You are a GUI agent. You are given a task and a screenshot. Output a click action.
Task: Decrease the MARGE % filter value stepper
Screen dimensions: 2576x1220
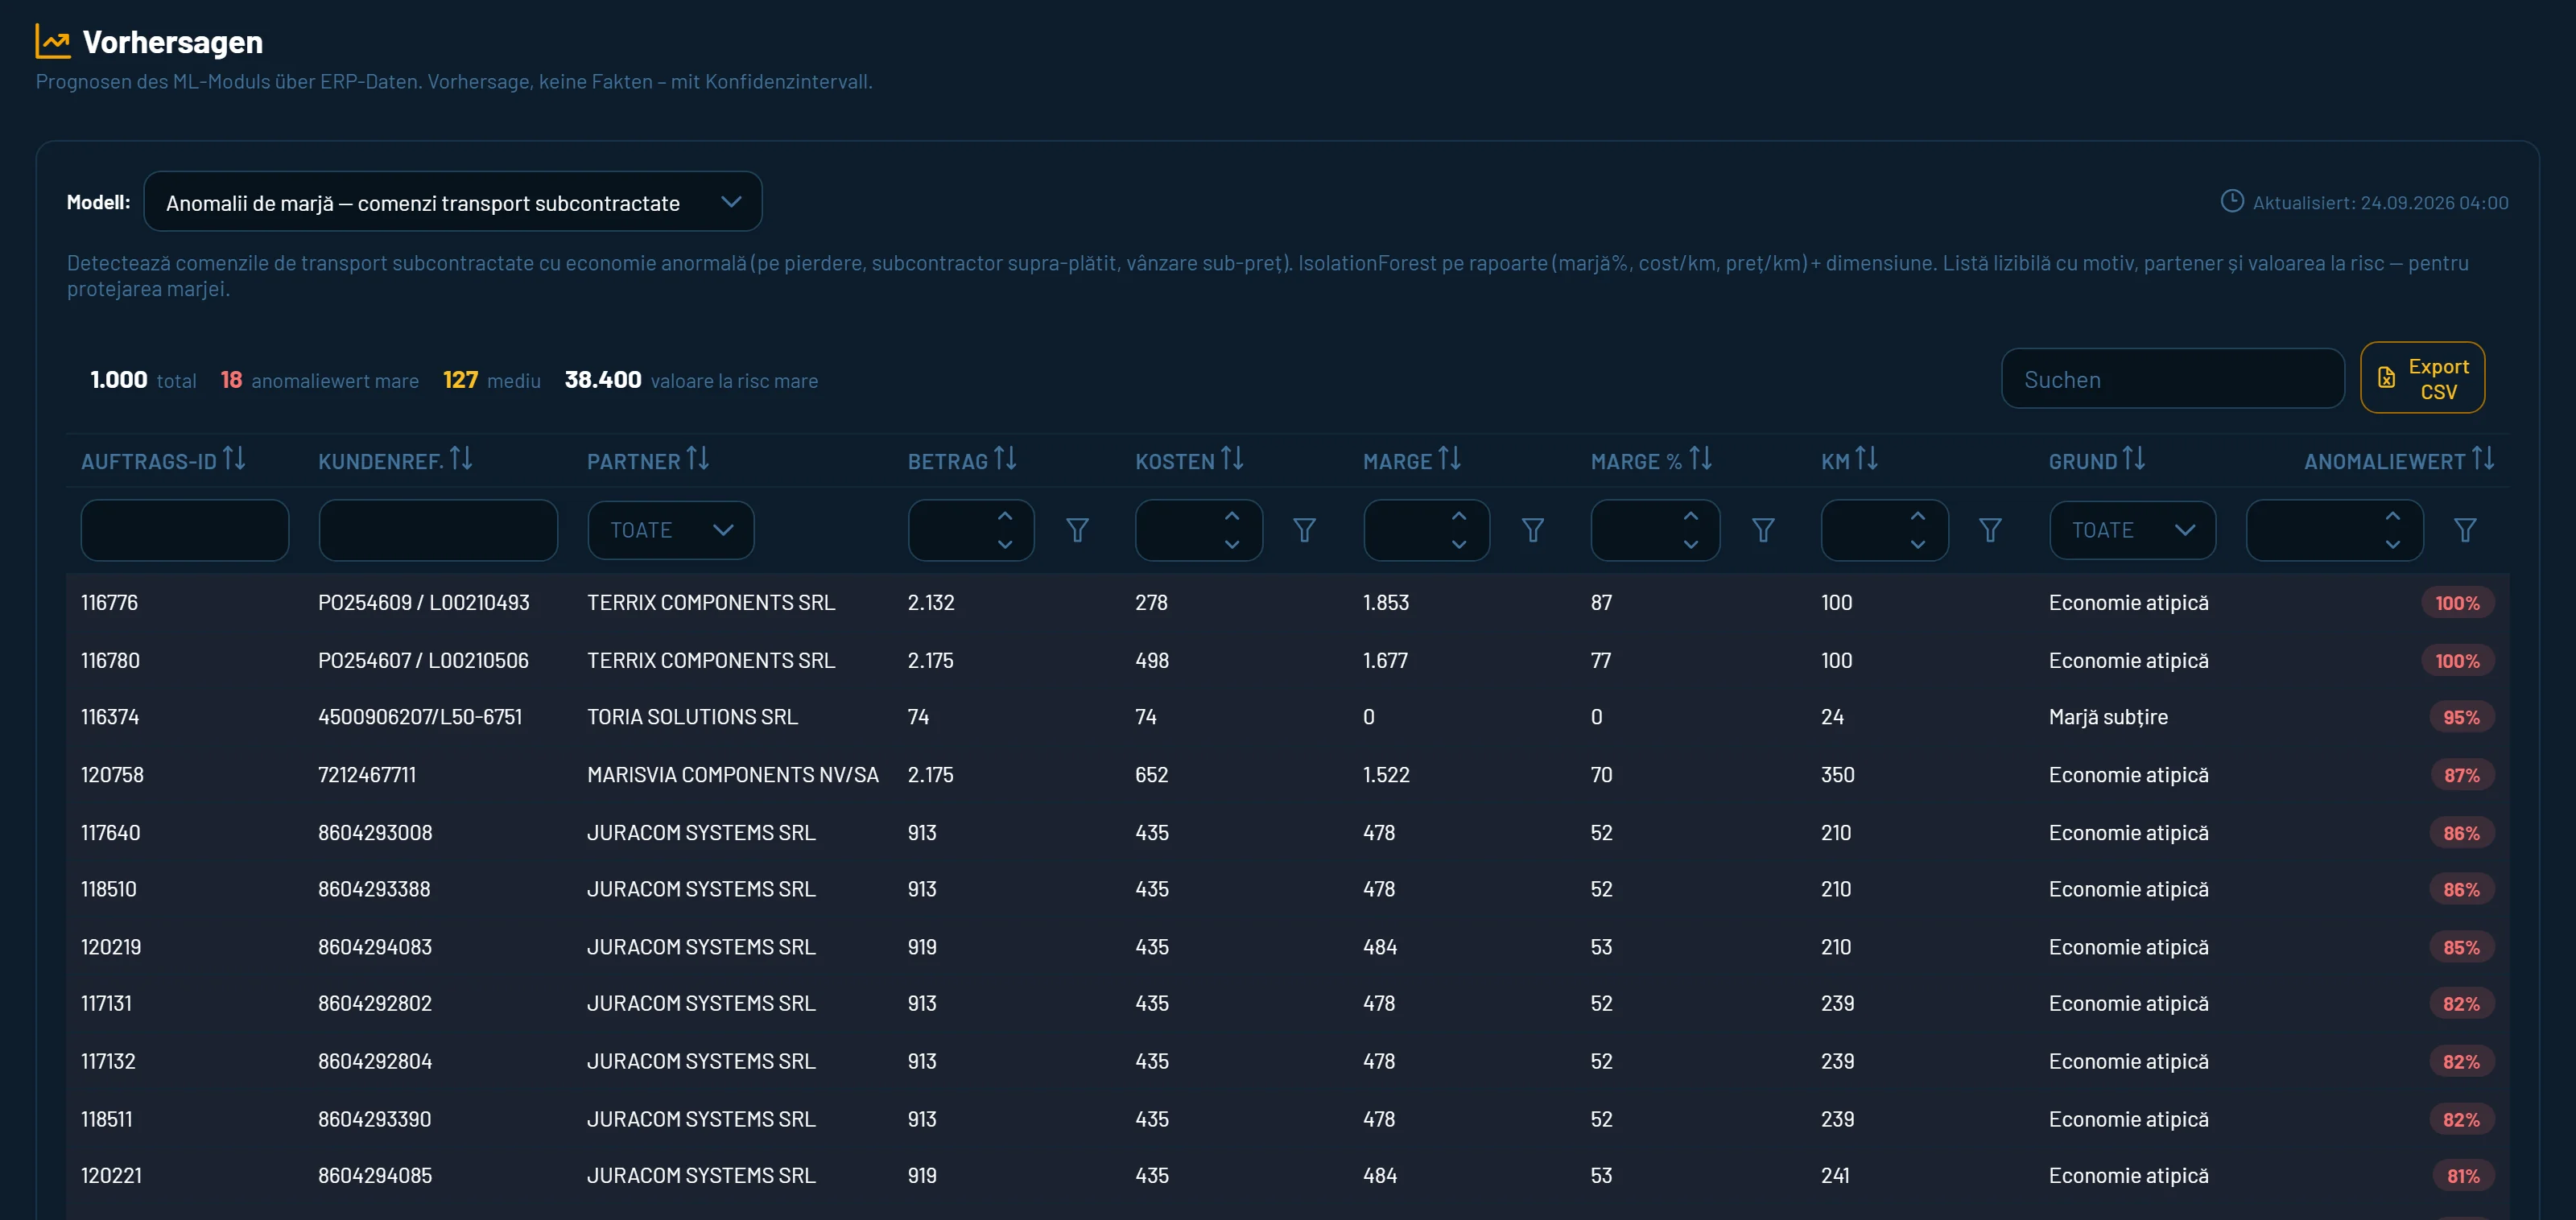(x=1690, y=544)
